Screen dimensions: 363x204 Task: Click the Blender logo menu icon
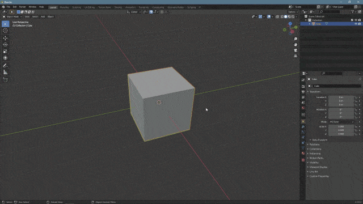pos(3,7)
